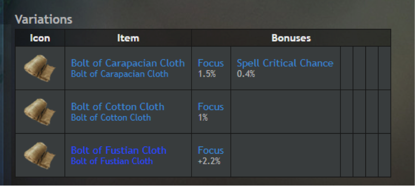Click the small Bolt of Carapacian Cloth subtitle
415x186 pixels.
120,74
